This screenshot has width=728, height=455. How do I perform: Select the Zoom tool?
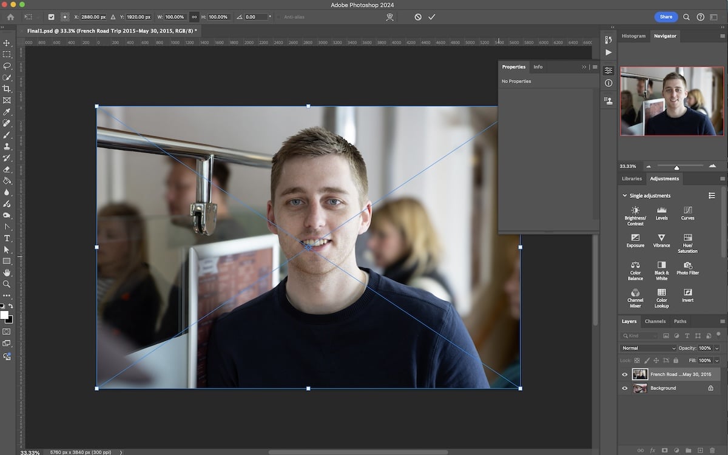click(x=7, y=283)
